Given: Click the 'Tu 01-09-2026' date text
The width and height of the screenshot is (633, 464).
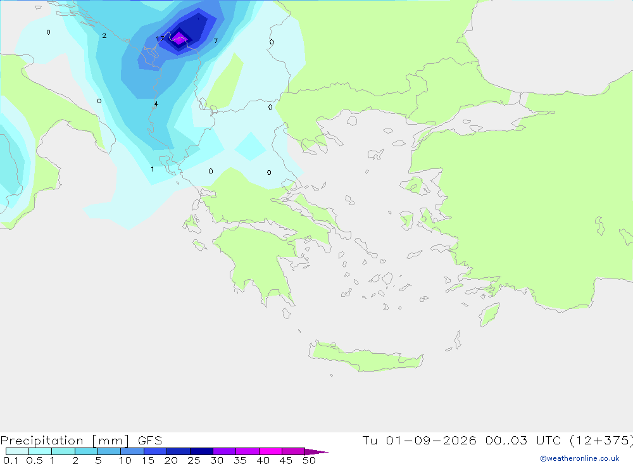Looking at the screenshot, I should pyautogui.click(x=420, y=440).
